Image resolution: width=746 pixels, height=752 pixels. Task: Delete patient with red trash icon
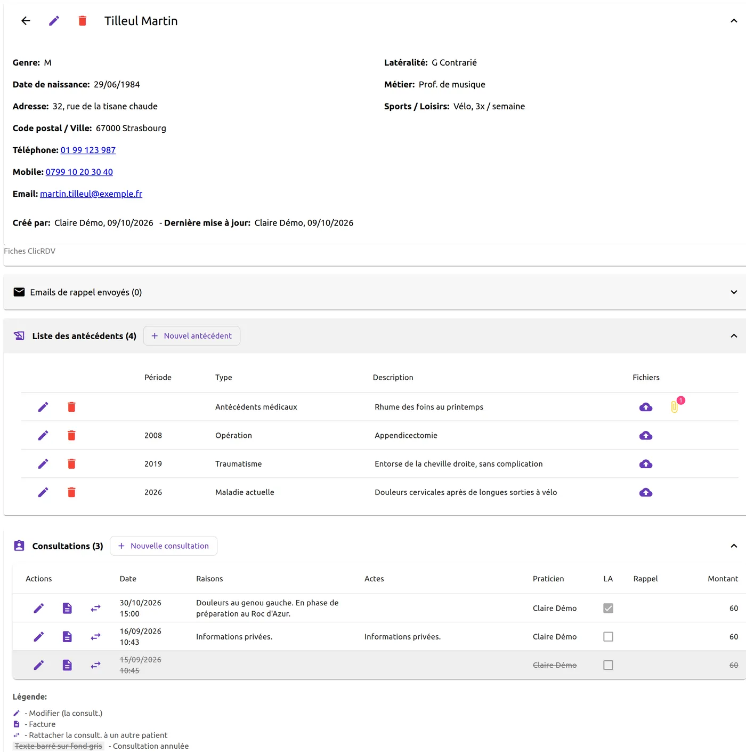coord(83,21)
